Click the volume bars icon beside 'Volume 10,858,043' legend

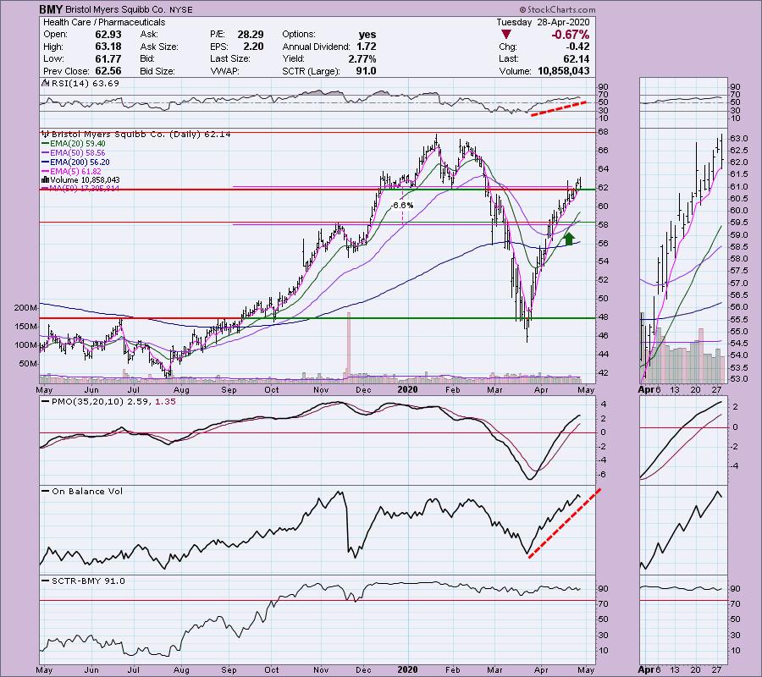(x=45, y=179)
